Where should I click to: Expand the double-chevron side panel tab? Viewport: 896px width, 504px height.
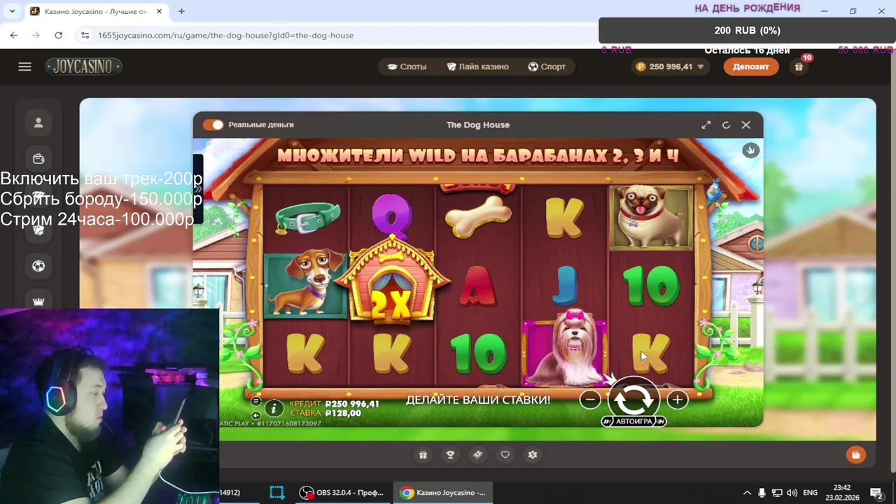pyautogui.click(x=198, y=189)
